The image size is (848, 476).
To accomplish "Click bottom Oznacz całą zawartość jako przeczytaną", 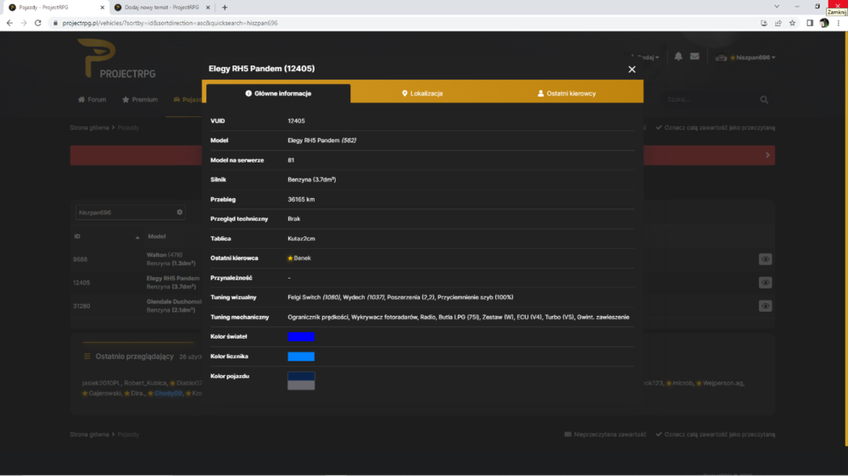I will click(716, 434).
